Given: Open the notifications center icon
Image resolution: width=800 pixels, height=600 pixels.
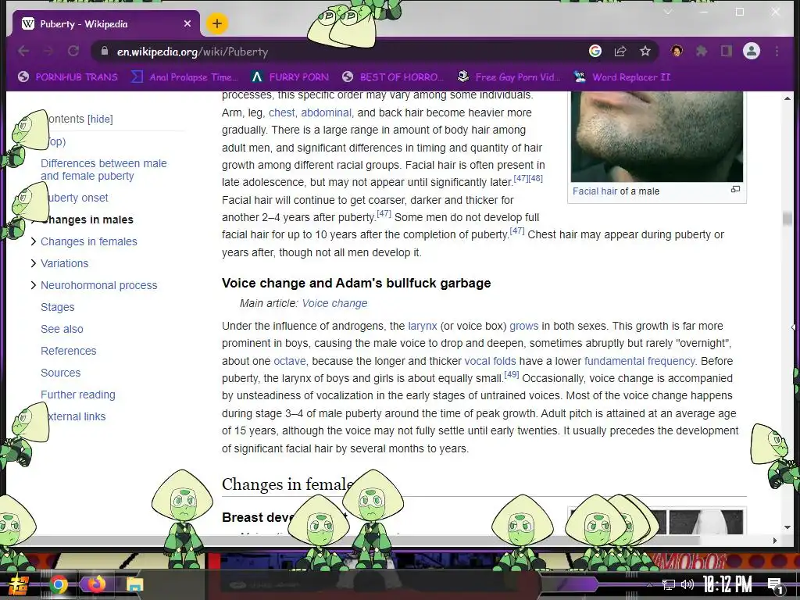Looking at the screenshot, I should point(776,585).
